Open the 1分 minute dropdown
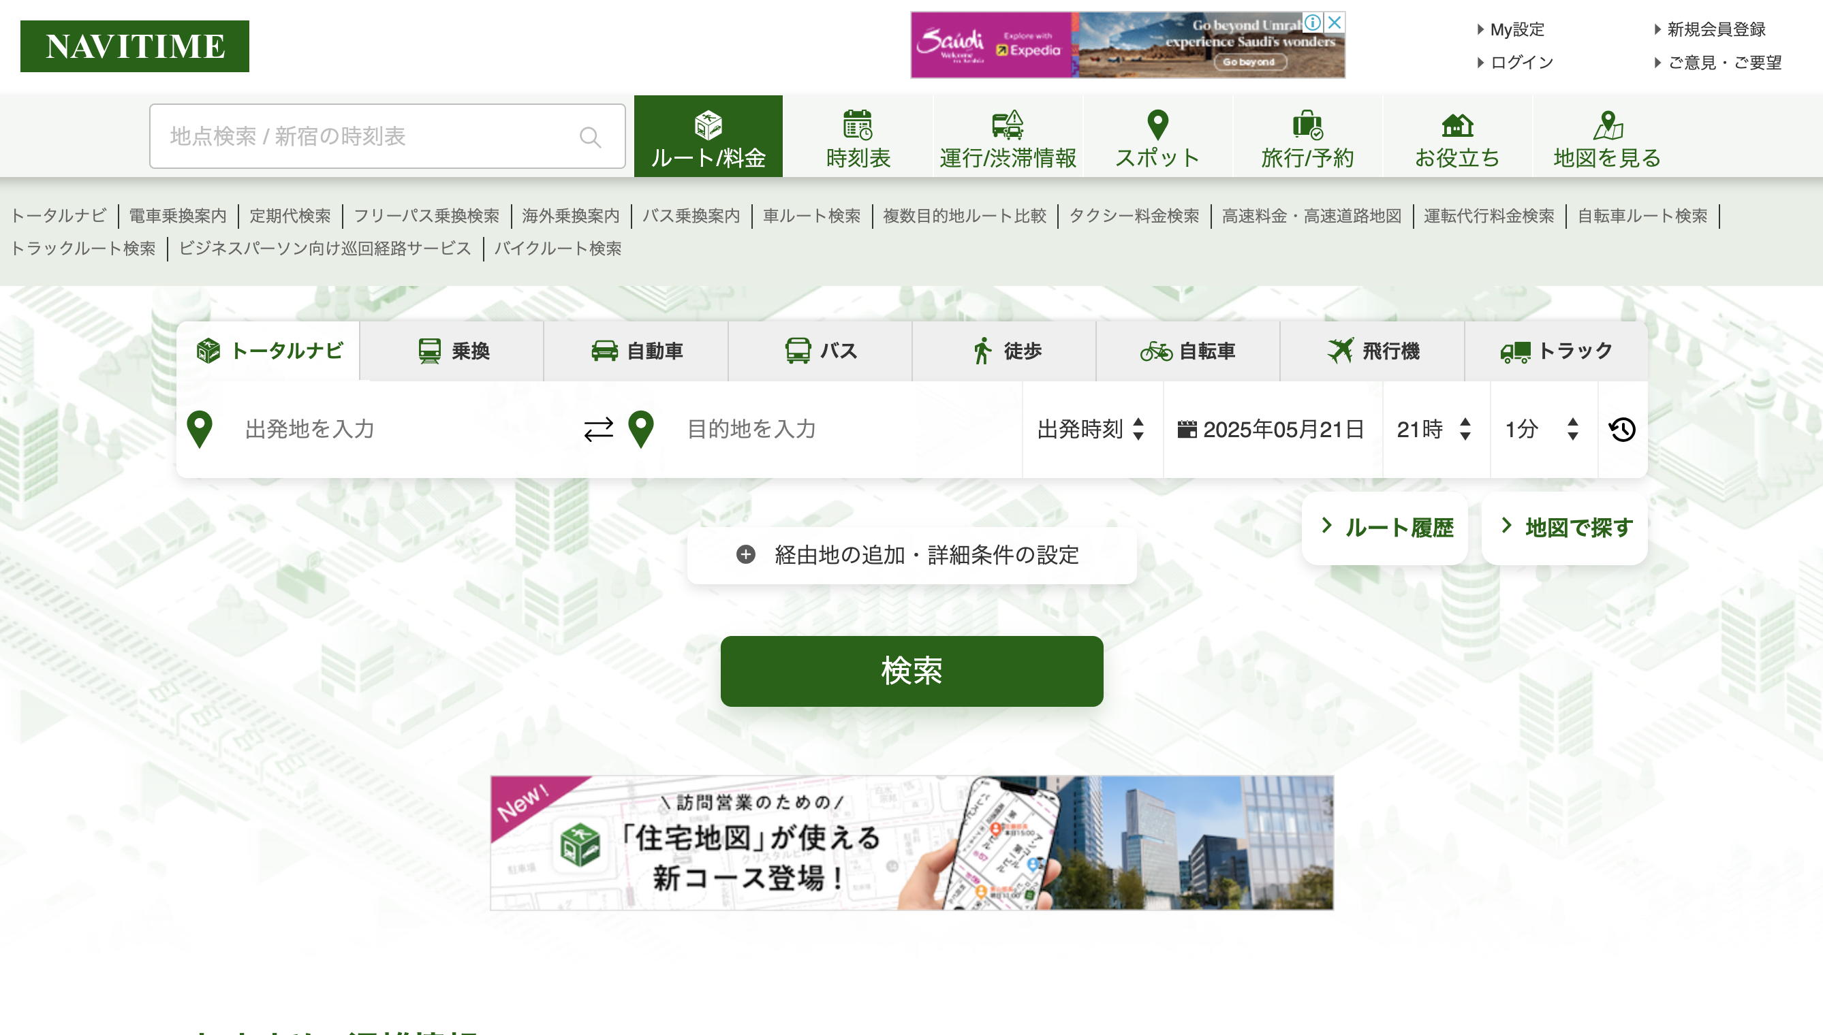Image resolution: width=1823 pixels, height=1035 pixels. (1542, 430)
